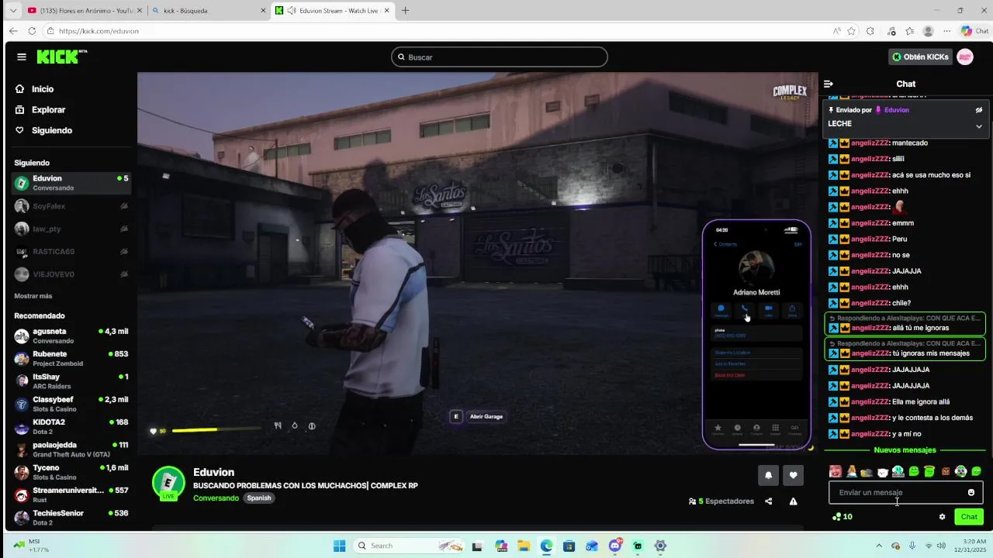993x558 pixels.
Task: Share the Eduvion stream
Action: point(769,501)
